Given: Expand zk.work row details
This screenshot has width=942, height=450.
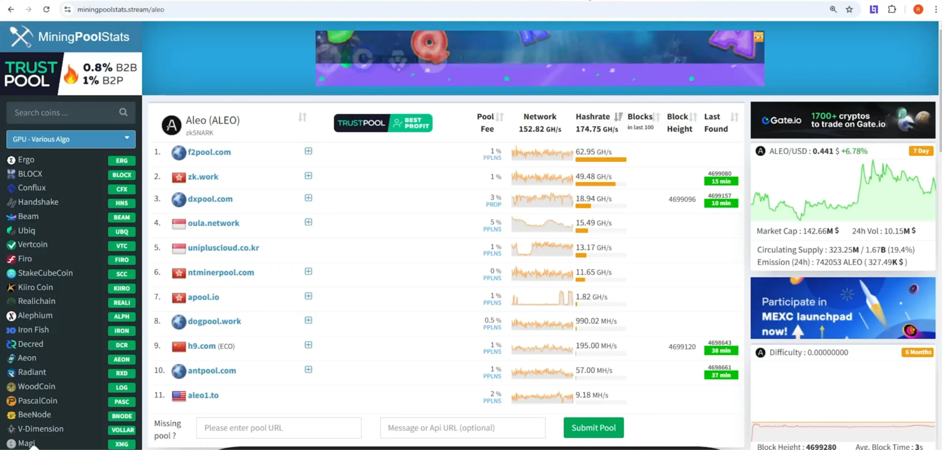Looking at the screenshot, I should tap(308, 176).
